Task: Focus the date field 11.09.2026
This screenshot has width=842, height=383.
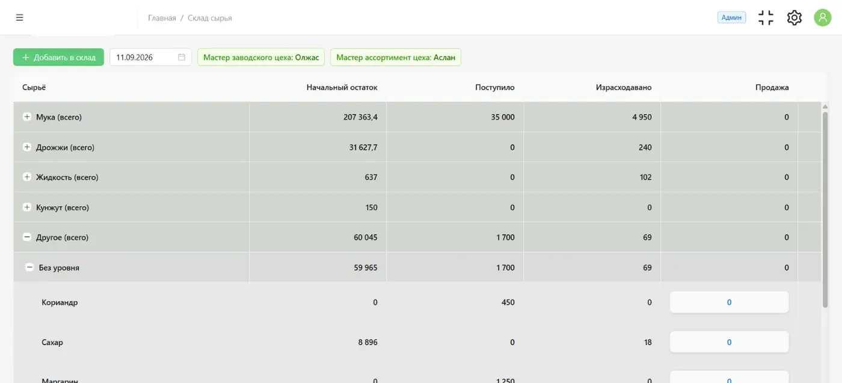Action: 150,57
